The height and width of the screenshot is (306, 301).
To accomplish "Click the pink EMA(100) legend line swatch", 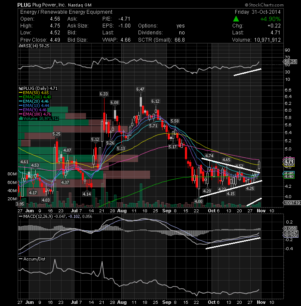I will pyautogui.click(x=21, y=114).
